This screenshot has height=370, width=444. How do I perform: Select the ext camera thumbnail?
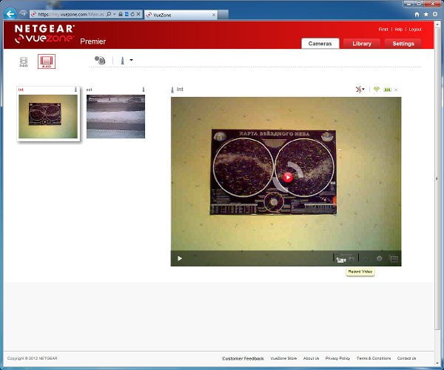[115, 116]
